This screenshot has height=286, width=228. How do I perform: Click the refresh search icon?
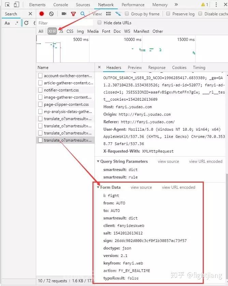point(26,23)
